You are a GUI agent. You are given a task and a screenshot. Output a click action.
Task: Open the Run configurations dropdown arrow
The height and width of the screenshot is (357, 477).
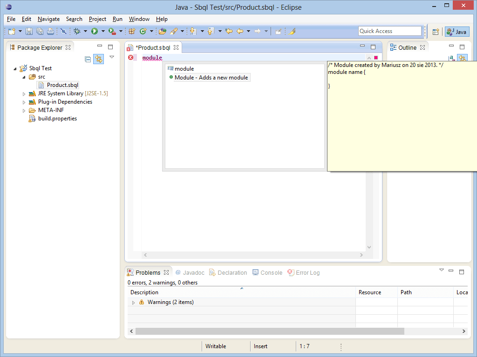pyautogui.click(x=103, y=31)
